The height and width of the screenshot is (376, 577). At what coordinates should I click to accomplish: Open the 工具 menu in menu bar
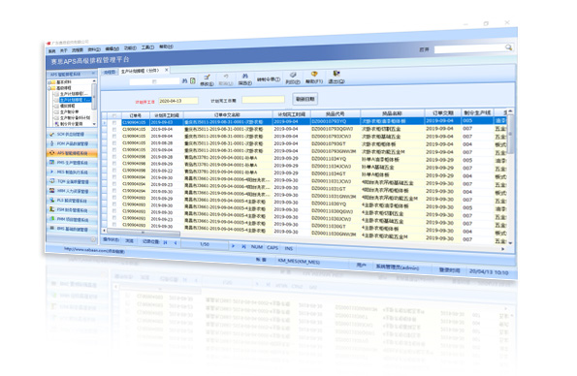(147, 47)
